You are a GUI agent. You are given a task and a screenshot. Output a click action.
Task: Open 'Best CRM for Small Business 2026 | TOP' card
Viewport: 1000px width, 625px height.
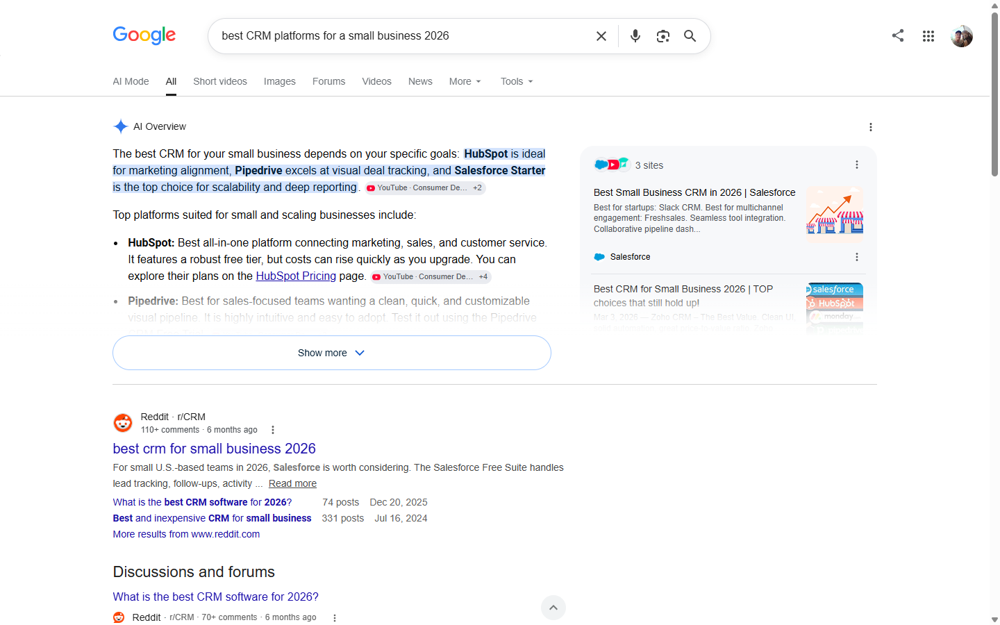point(683,296)
